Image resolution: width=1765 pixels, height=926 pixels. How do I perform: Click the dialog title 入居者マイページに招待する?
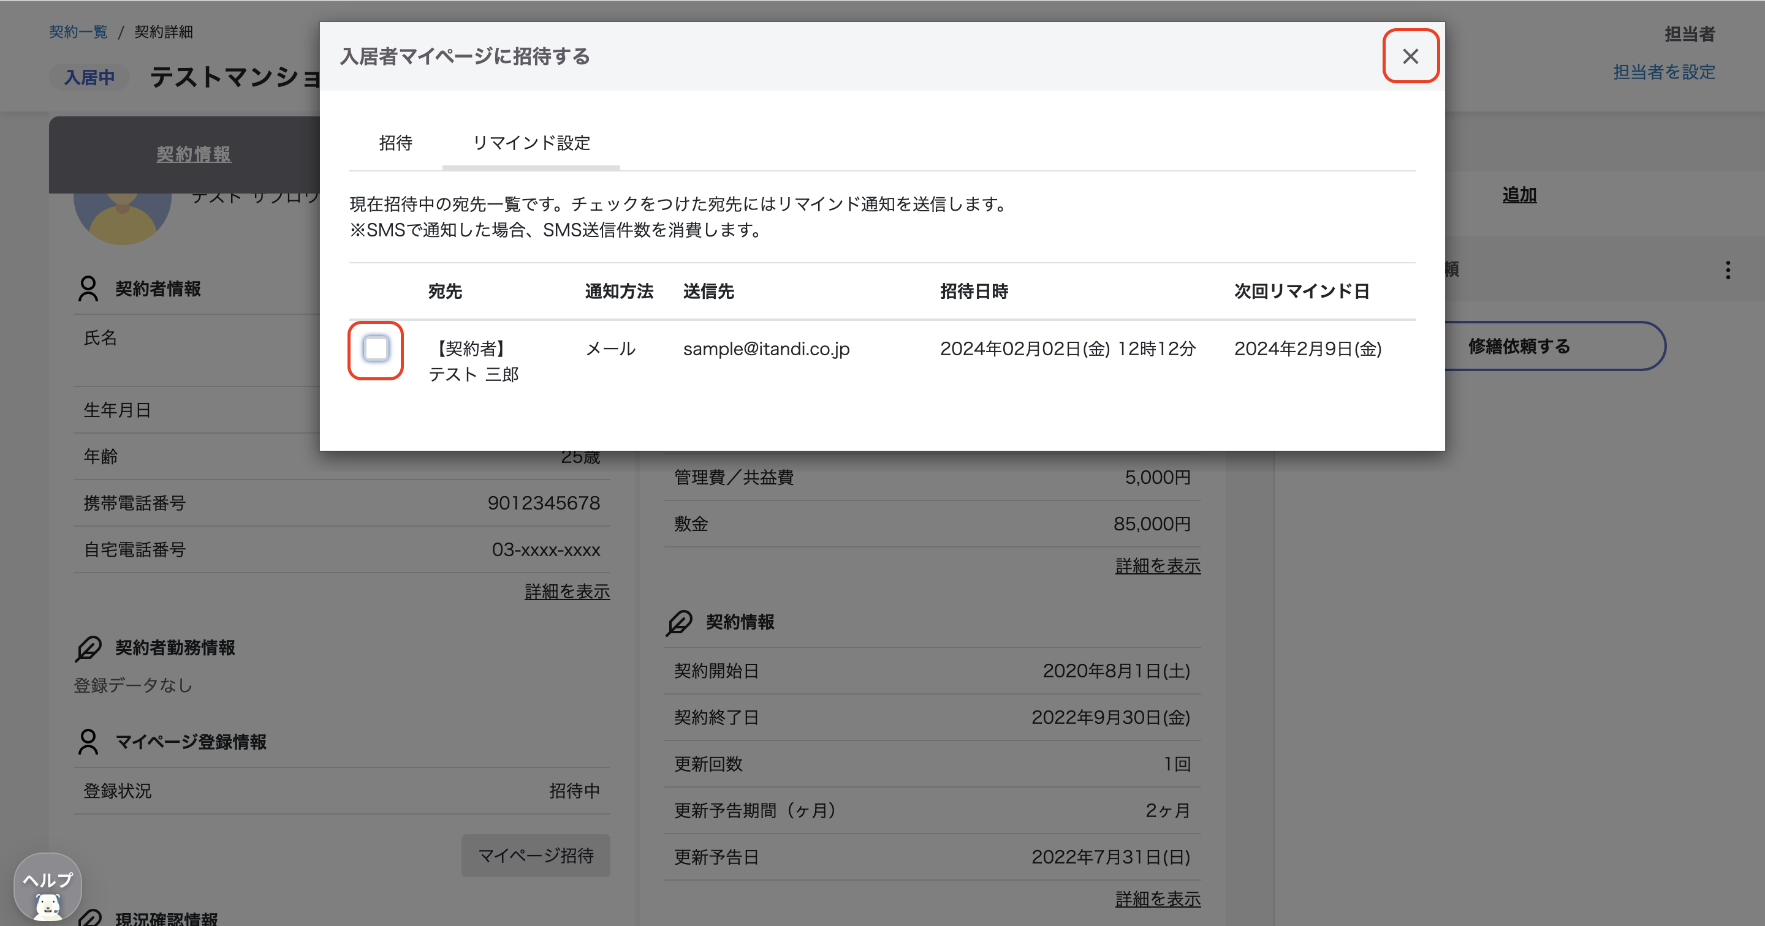click(x=465, y=56)
